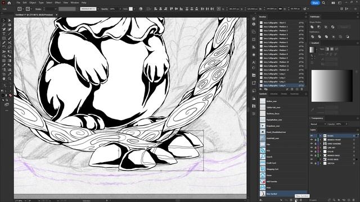
Task: Select the Hand tool
Action: pos(4,79)
